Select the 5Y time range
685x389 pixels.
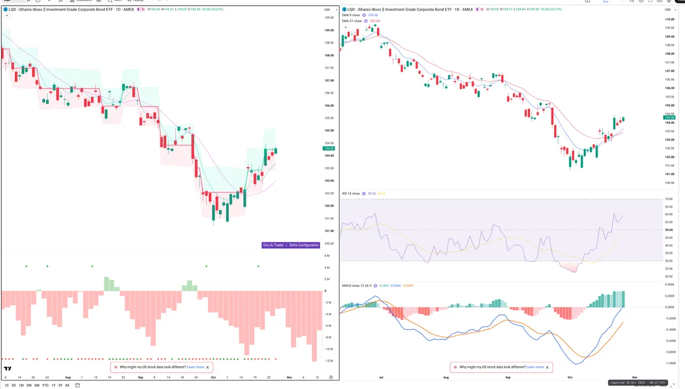[x=60, y=386]
